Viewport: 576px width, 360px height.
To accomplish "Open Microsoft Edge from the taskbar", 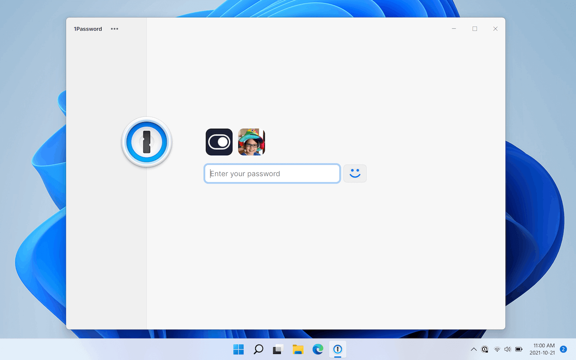I will click(318, 349).
